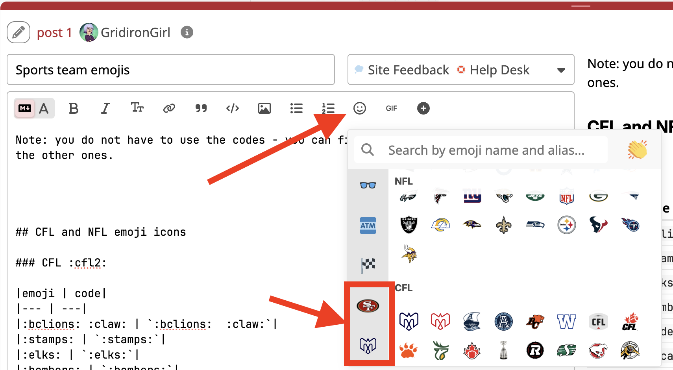Click the image upload icon
673x370 pixels.
pos(264,108)
